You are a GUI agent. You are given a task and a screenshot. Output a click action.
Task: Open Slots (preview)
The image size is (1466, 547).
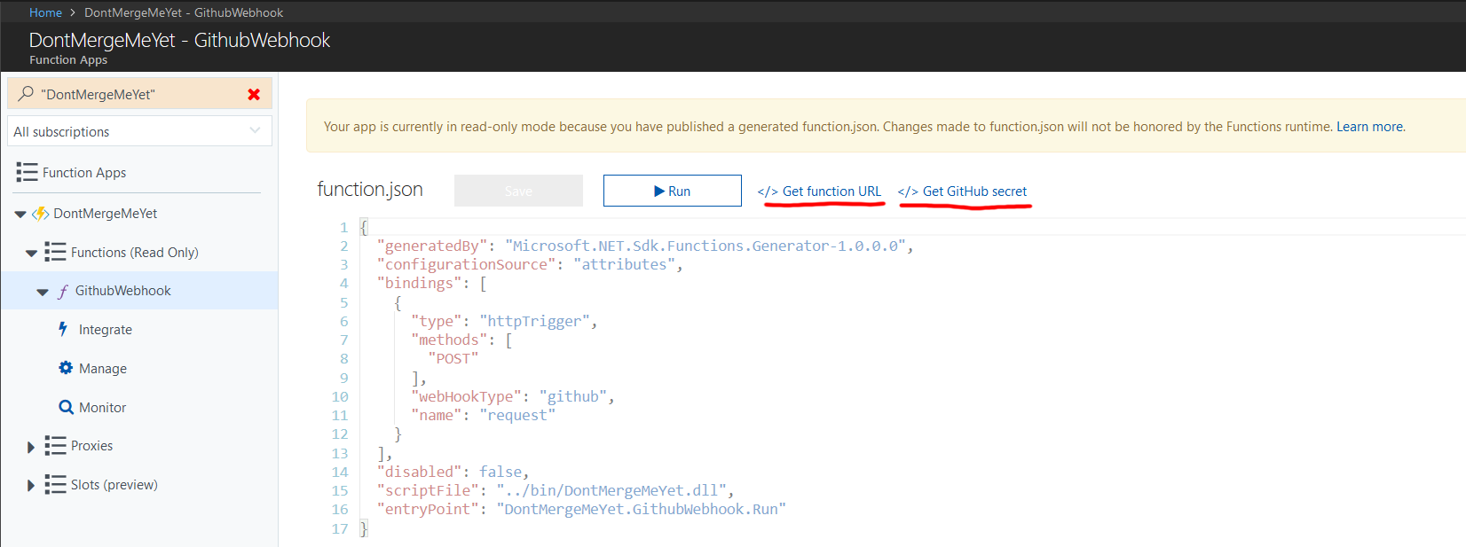coord(114,485)
